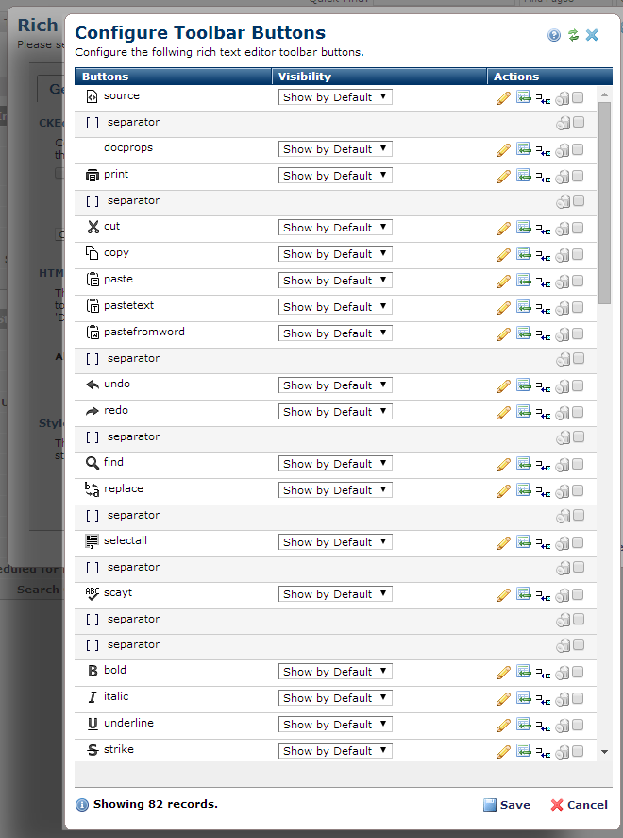The width and height of the screenshot is (623, 838).
Task: Save the toolbar button configuration
Action: [x=507, y=805]
